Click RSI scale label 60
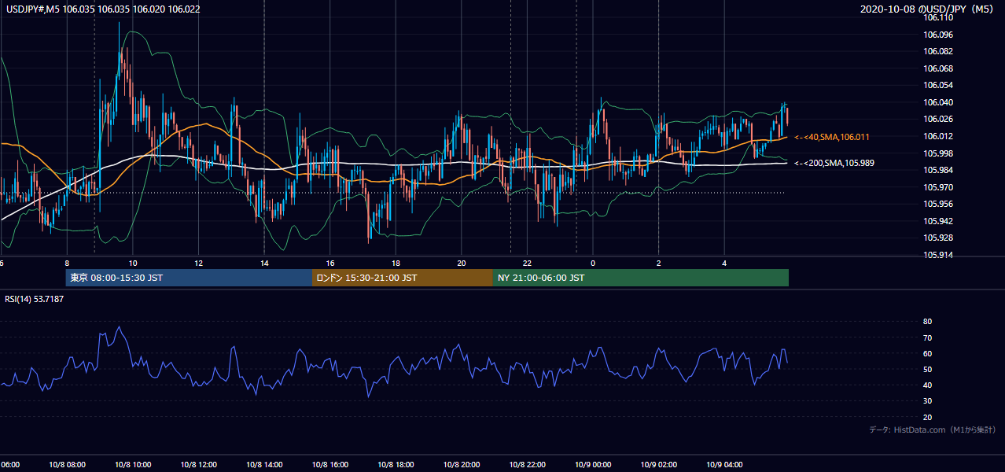The image size is (1005, 472). click(927, 353)
